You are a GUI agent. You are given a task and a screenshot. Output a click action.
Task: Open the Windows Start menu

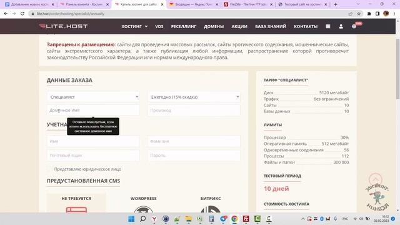pyautogui.click(x=131, y=219)
